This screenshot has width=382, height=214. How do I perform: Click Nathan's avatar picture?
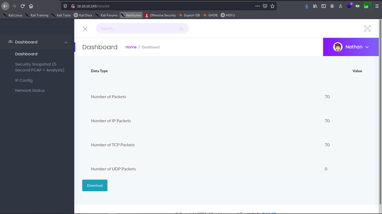tap(338, 47)
